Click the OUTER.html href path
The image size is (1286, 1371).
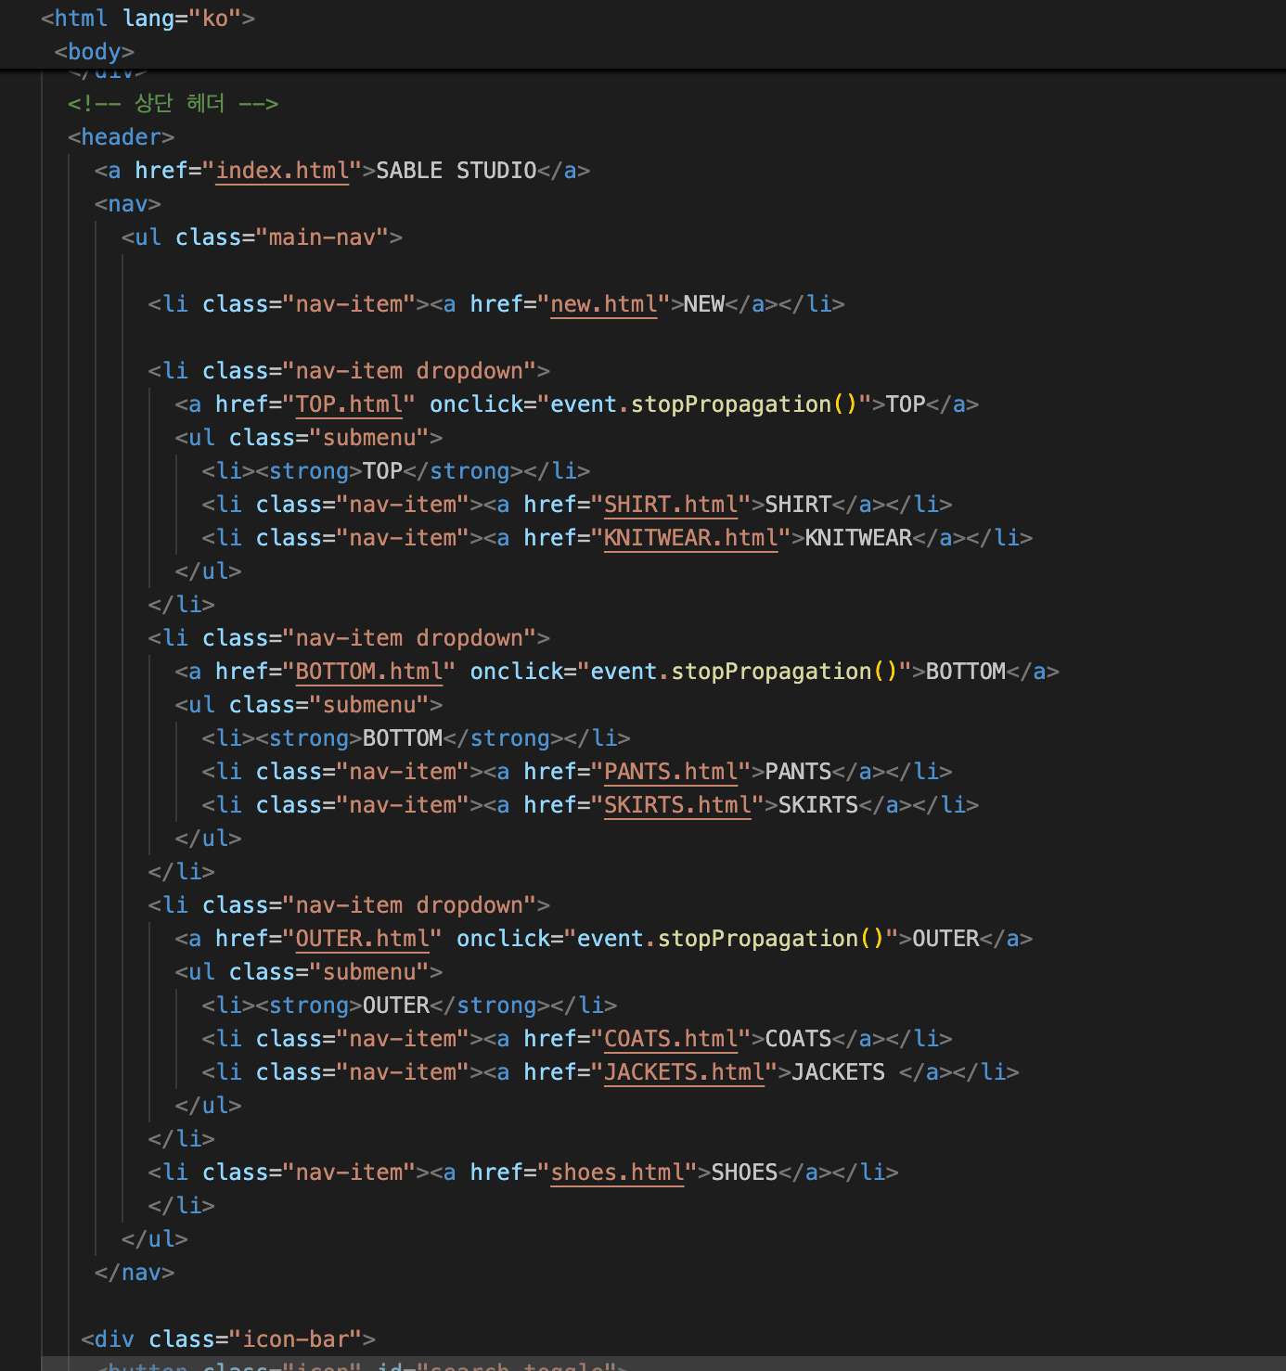click(x=362, y=939)
